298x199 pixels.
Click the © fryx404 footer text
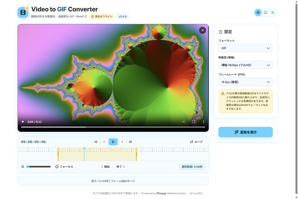pyautogui.click(x=196, y=193)
